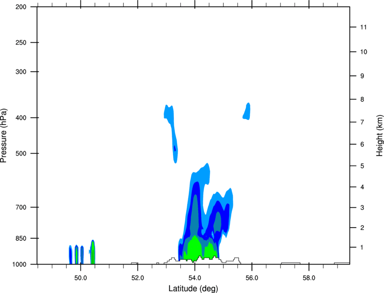Click the 58.0 latitude label
384x293 pixels.
[309, 278]
